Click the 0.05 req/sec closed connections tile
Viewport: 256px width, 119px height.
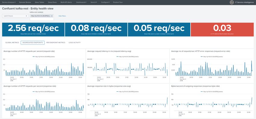tap(159, 29)
